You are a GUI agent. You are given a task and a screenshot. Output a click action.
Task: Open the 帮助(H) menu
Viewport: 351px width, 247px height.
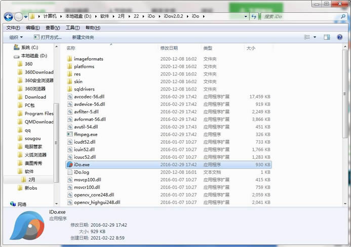pyautogui.click(x=93, y=28)
